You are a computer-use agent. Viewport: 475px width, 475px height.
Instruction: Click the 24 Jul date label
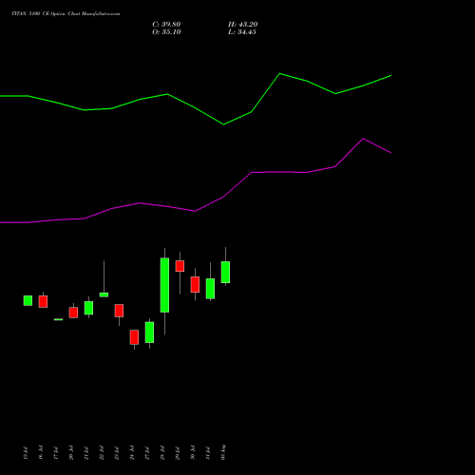[x=132, y=452]
